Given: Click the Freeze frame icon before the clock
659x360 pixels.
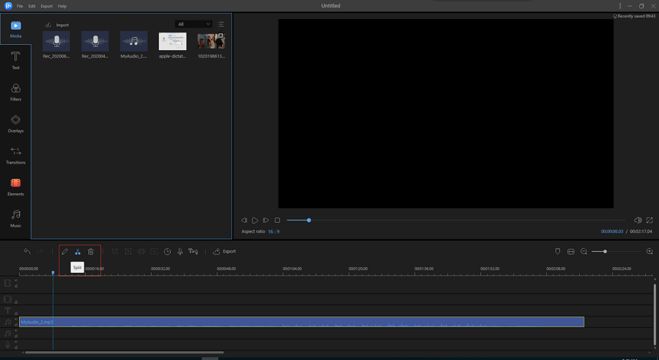Looking at the screenshot, I should pyautogui.click(x=154, y=251).
